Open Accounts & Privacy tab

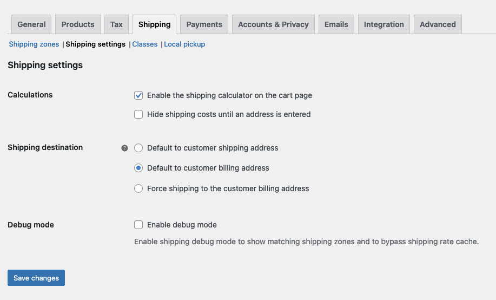(273, 24)
